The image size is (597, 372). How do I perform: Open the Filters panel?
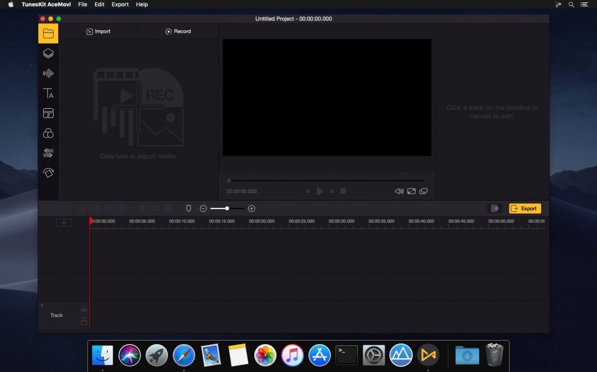coord(48,133)
